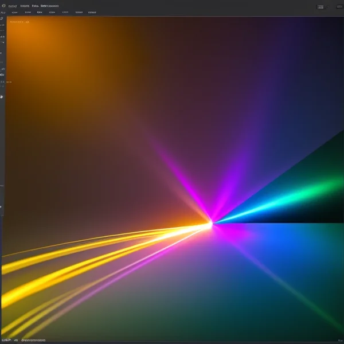344x344 pixels.
Task: Click the status text at bottom-left of window
Action: (24, 340)
